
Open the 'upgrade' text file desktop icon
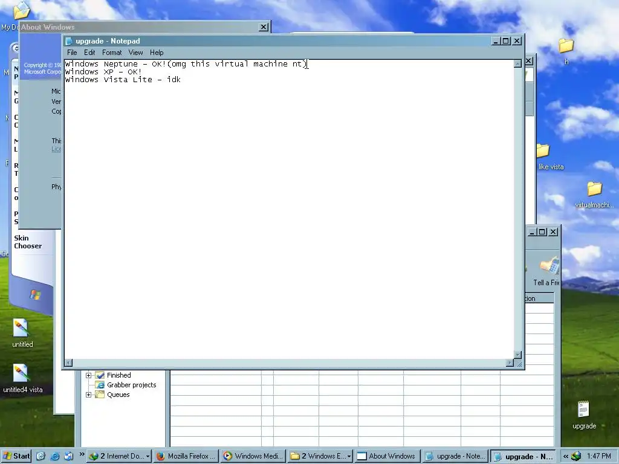583,410
